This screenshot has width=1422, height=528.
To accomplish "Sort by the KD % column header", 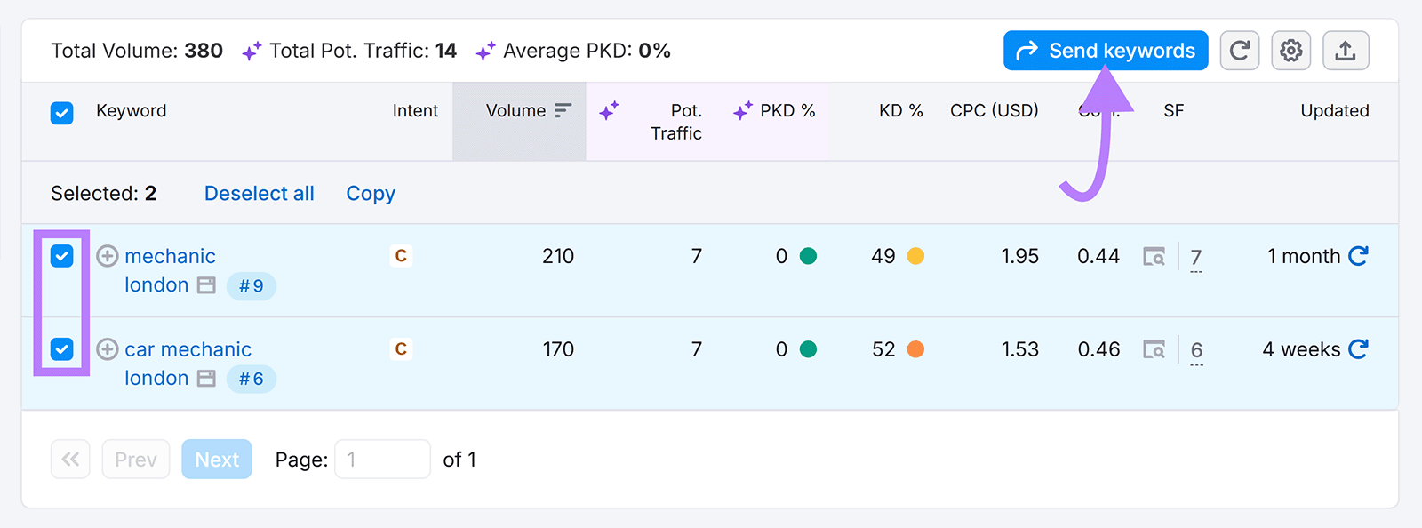I will pyautogui.click(x=900, y=111).
